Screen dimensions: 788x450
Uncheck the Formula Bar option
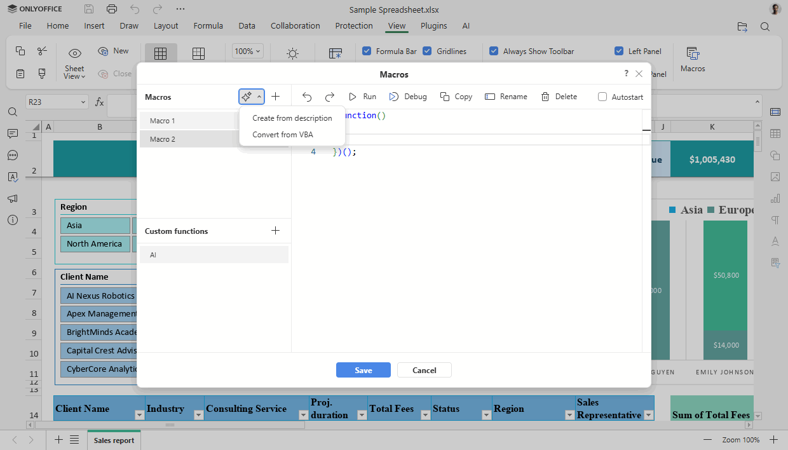[x=367, y=51]
